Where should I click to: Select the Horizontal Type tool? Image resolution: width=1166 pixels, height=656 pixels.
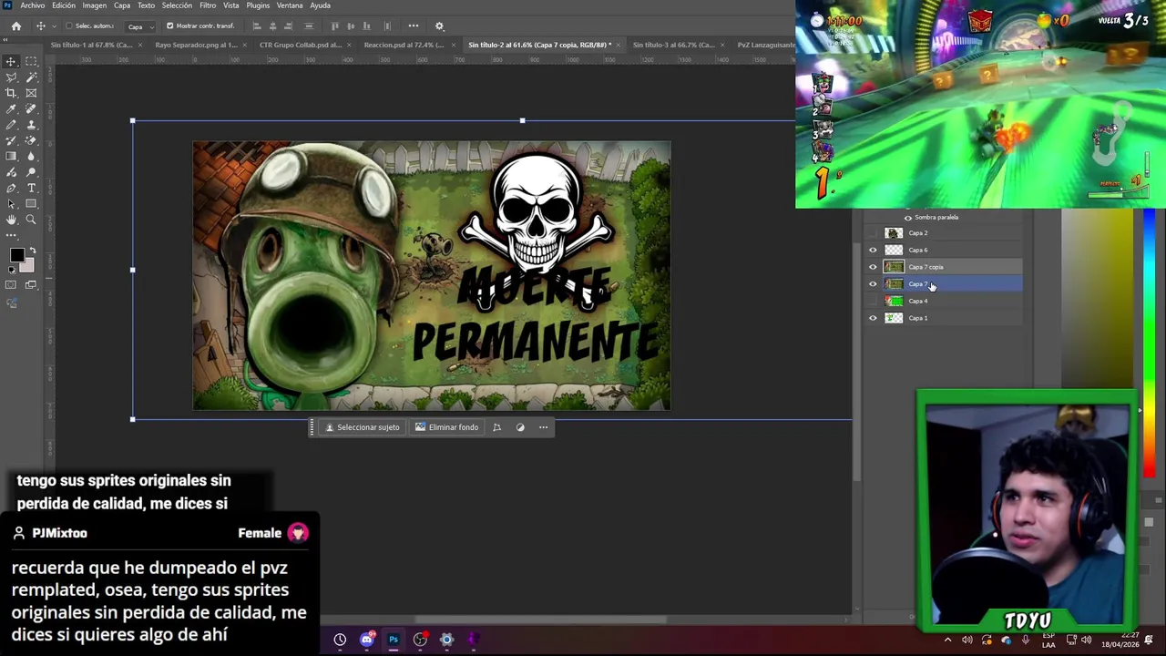[31, 188]
